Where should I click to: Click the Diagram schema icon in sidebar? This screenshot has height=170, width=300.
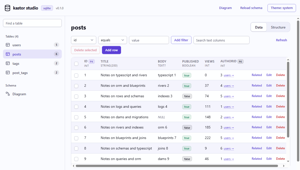tap(8, 94)
